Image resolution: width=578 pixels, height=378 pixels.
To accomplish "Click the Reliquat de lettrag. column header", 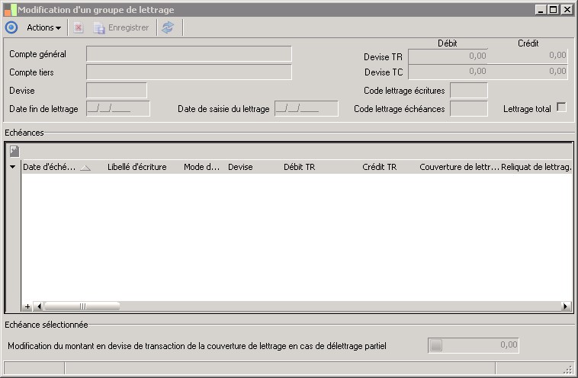I will tap(536, 167).
